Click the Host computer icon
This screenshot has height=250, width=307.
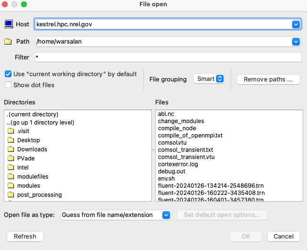[9, 24]
